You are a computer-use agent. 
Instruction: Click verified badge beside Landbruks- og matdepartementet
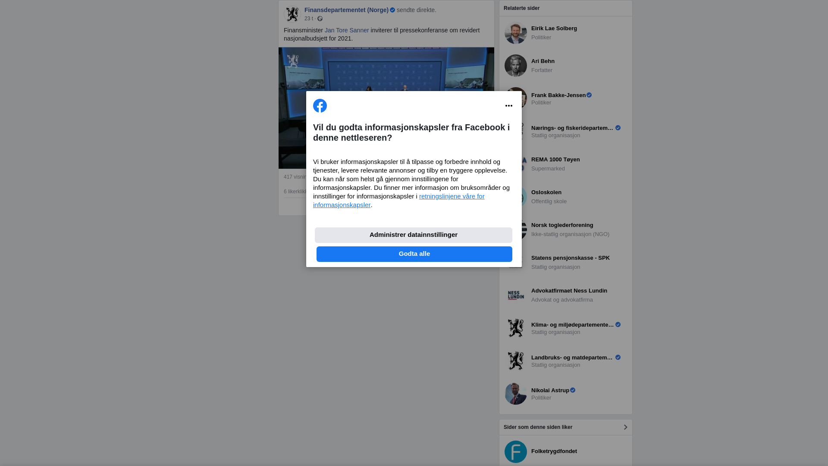[618, 357]
